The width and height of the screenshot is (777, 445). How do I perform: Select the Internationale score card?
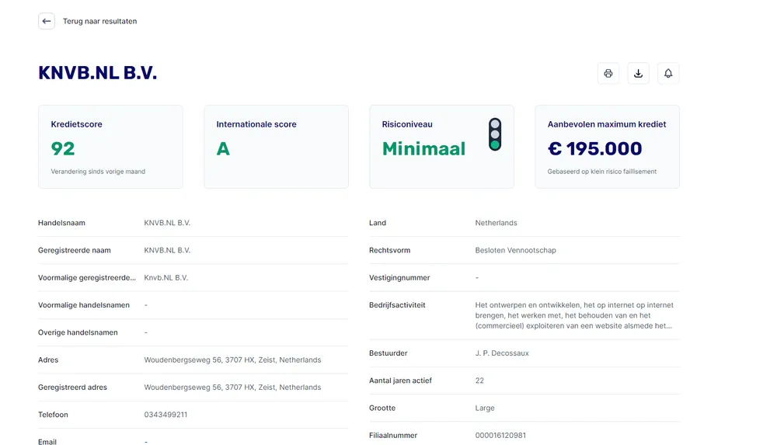coord(276,147)
